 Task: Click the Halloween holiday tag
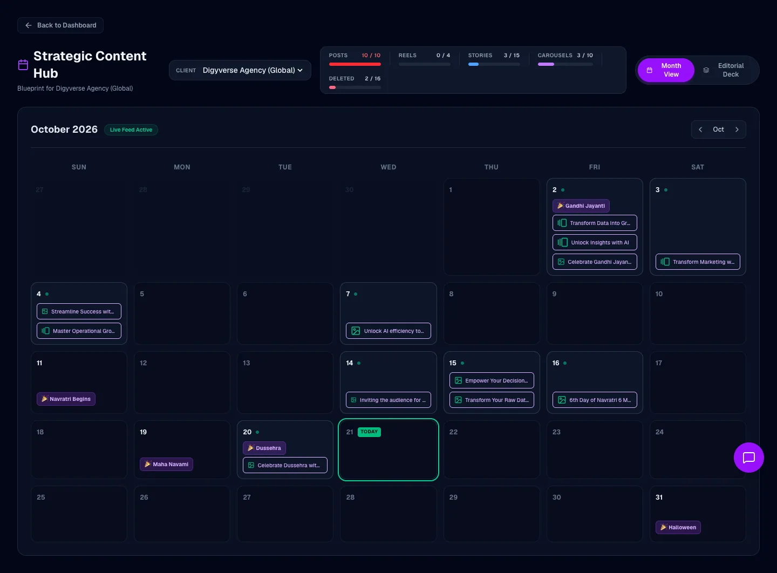(678, 527)
